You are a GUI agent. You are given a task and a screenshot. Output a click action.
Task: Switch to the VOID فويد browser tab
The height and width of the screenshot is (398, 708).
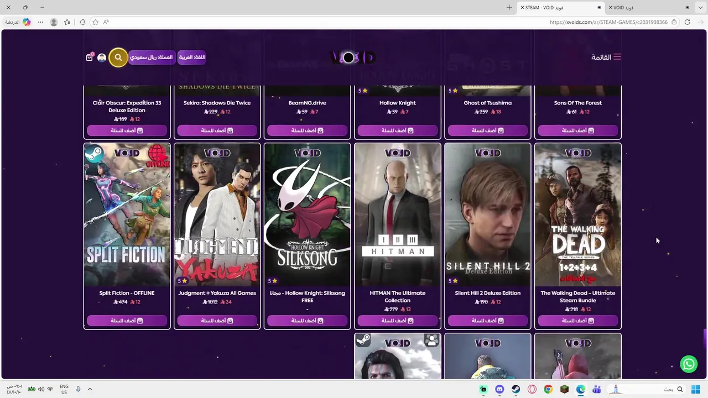tap(650, 8)
